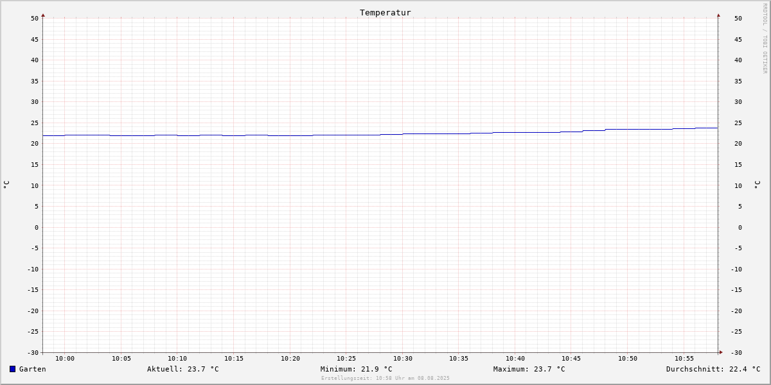
Task: Click the left axis label -30
Action: tap(33, 353)
